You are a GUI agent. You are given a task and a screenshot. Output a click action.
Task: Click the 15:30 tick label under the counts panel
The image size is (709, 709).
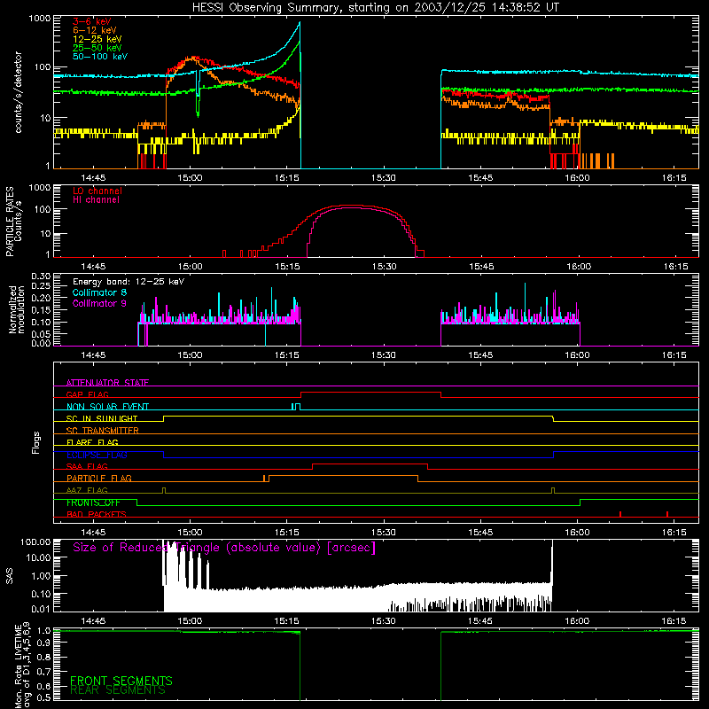[384, 178]
